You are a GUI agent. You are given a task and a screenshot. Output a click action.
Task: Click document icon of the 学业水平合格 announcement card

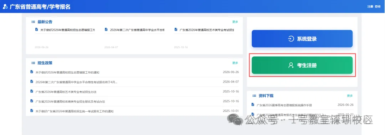tap(106, 29)
